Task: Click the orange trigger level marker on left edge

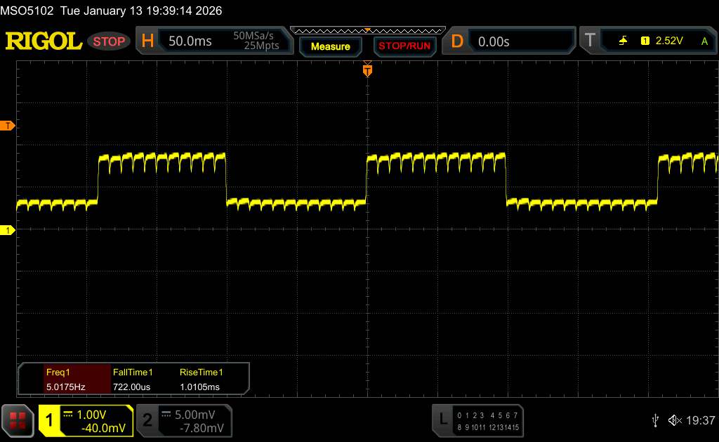Action: coord(8,126)
